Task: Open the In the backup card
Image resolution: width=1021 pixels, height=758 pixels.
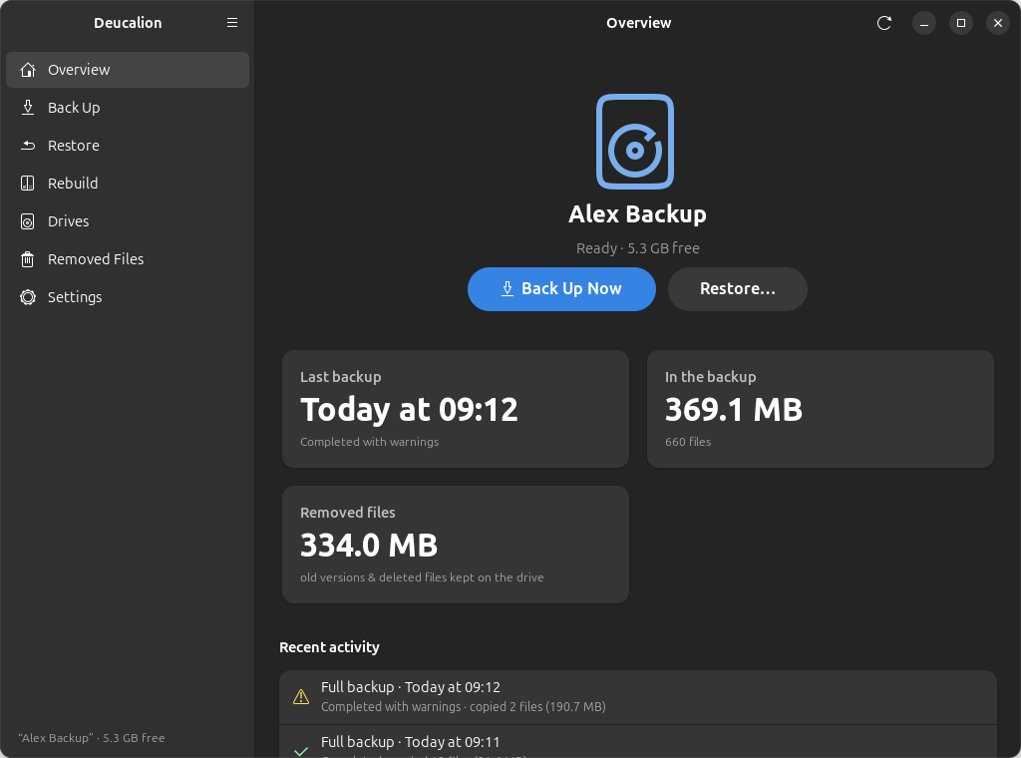Action: click(821, 409)
